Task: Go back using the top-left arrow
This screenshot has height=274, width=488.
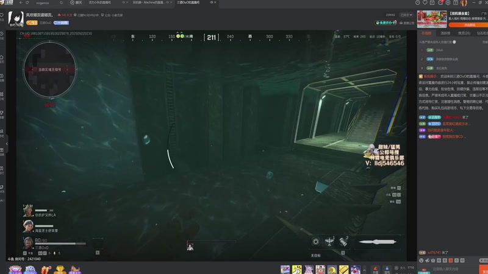Action: [21, 2]
